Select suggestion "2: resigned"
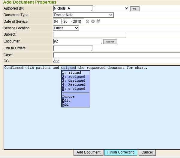 (76, 77)
